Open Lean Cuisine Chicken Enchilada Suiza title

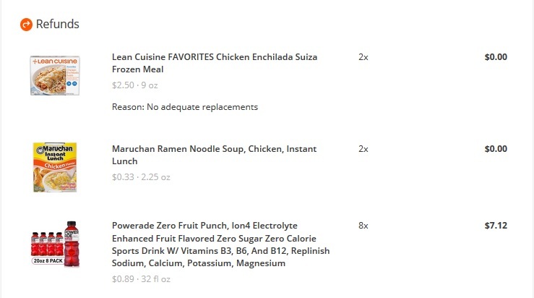pos(215,63)
